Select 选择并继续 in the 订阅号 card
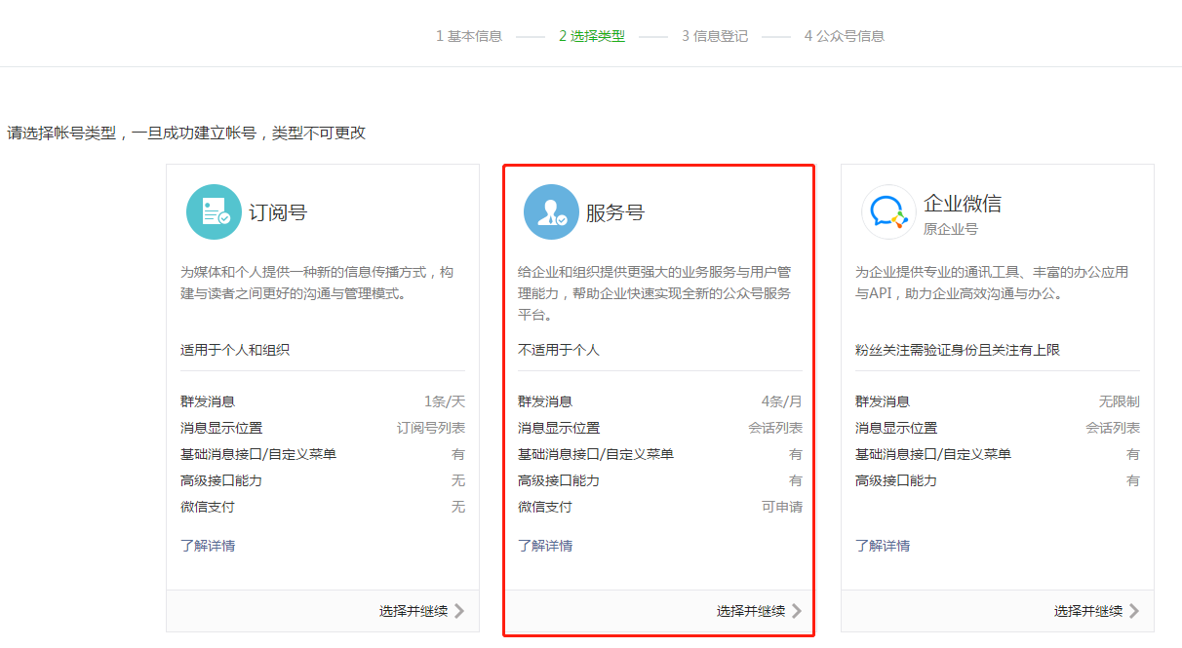 point(414,611)
